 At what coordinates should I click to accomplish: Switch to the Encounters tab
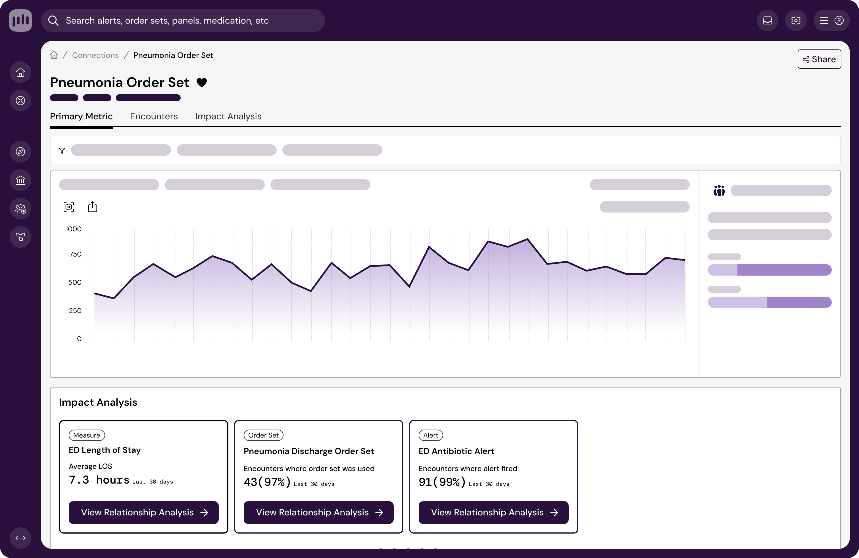154,116
